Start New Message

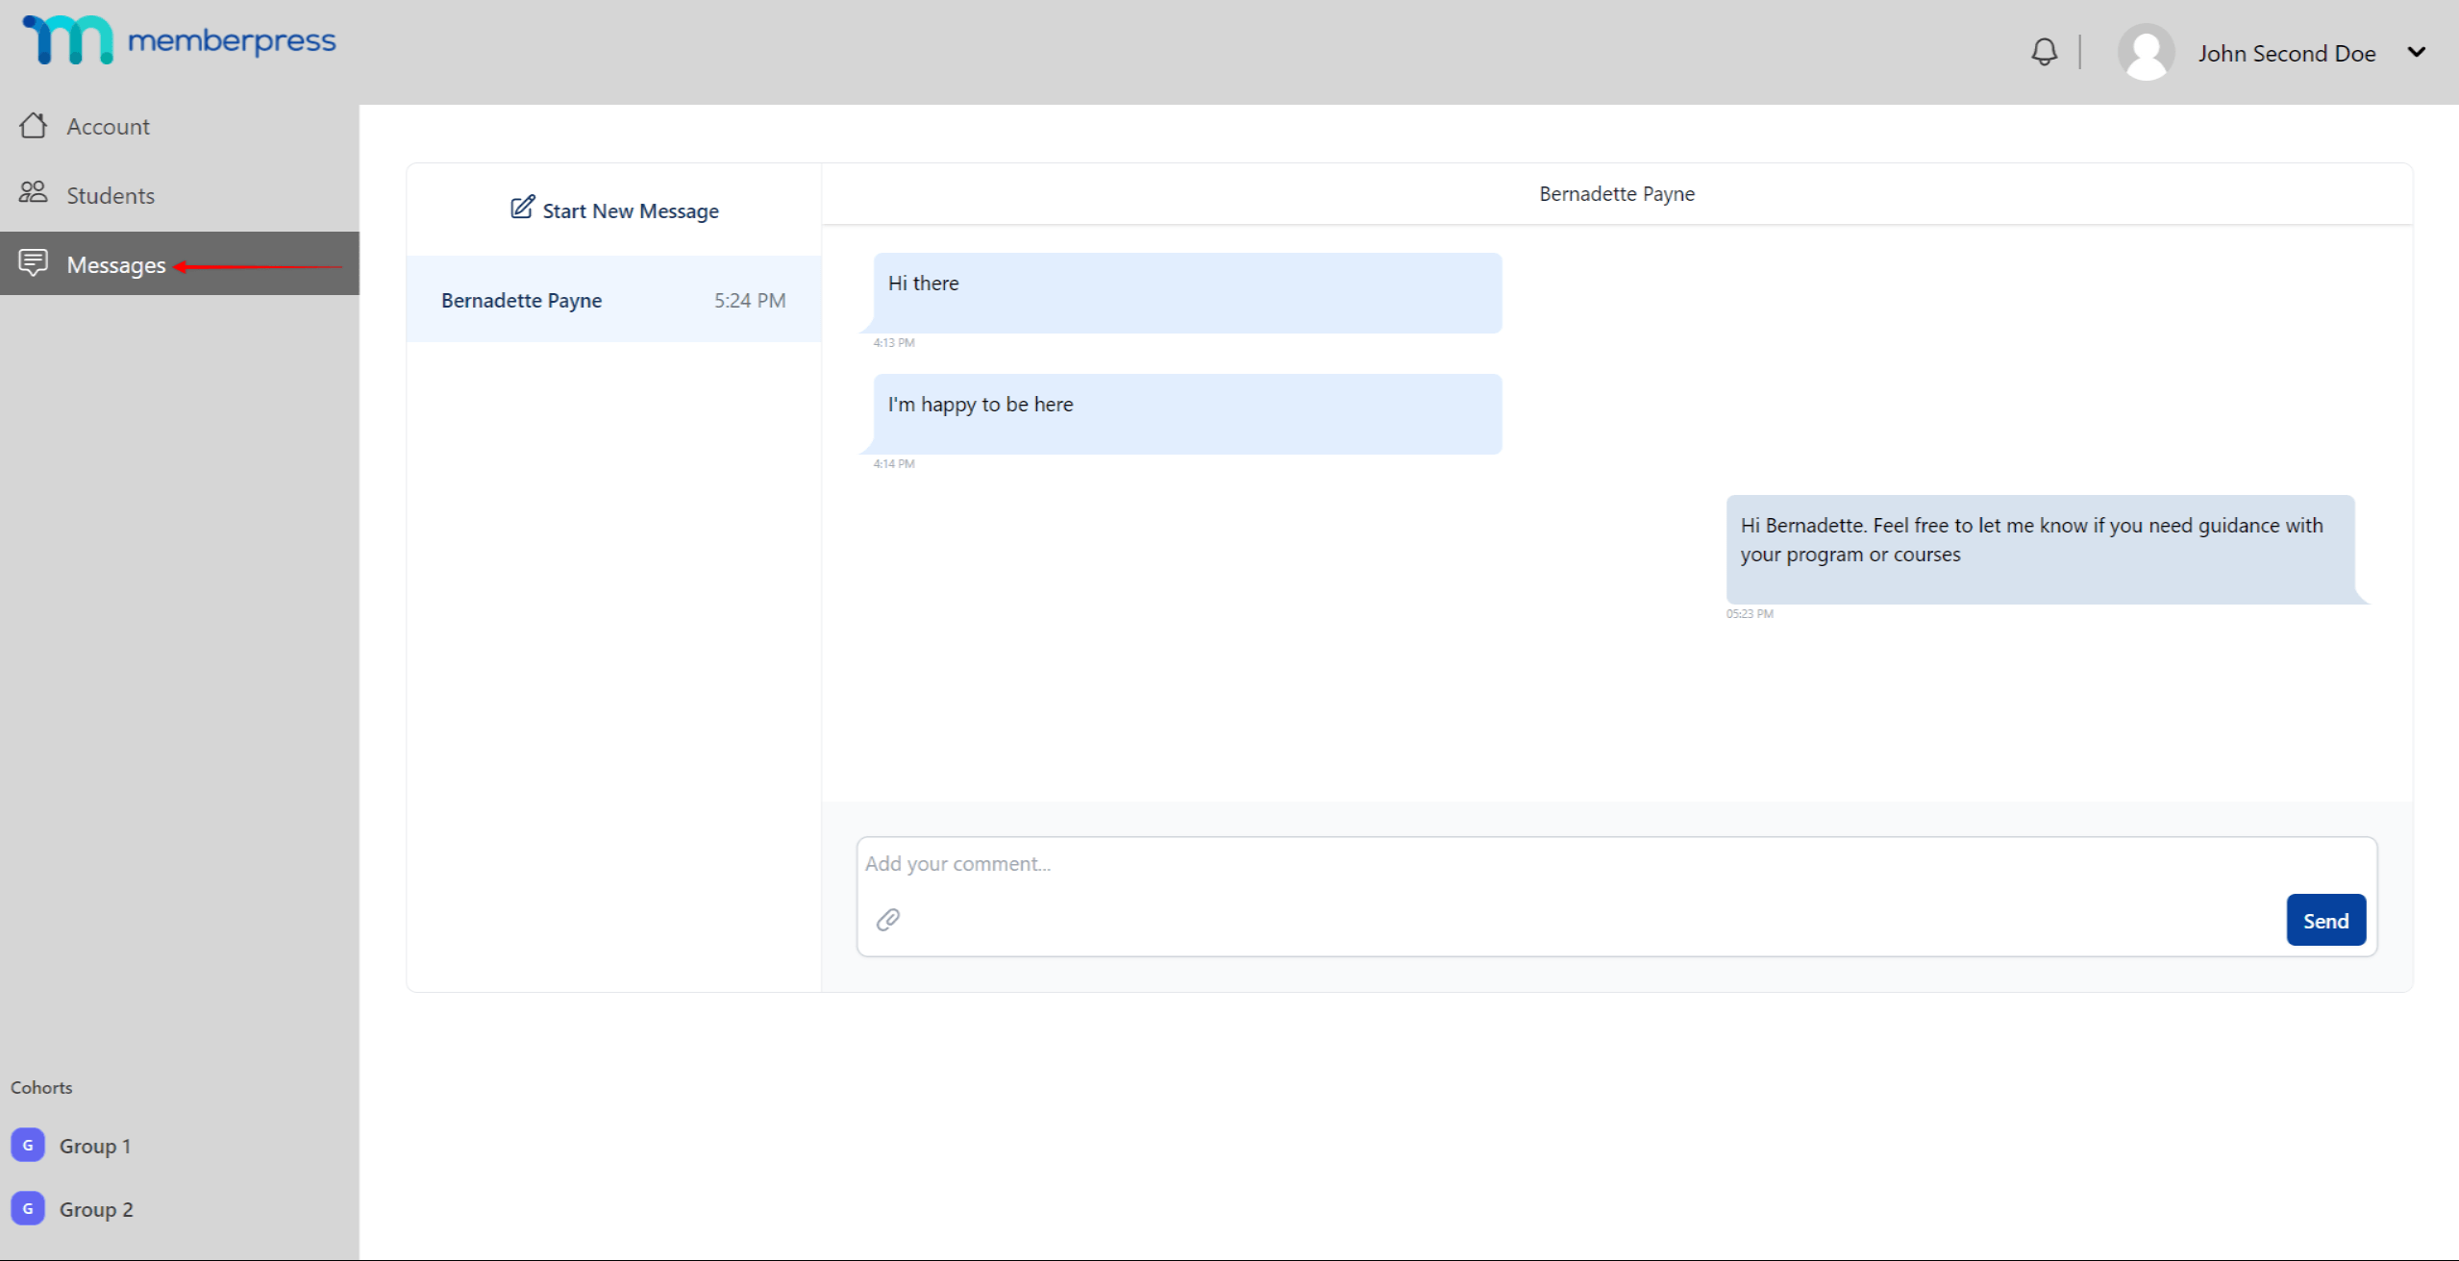[614, 210]
